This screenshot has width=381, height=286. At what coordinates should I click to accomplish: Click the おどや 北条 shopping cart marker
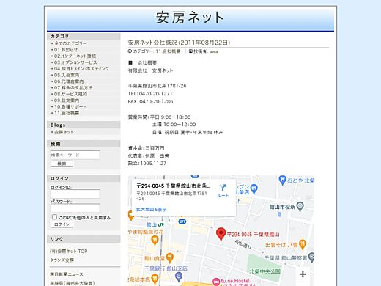point(282,180)
